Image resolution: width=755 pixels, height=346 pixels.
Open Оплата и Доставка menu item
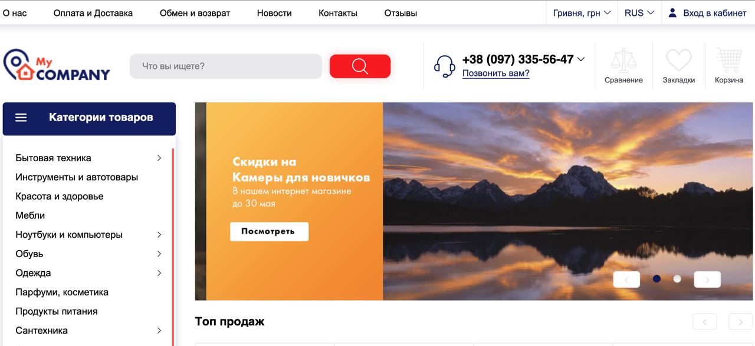click(93, 13)
